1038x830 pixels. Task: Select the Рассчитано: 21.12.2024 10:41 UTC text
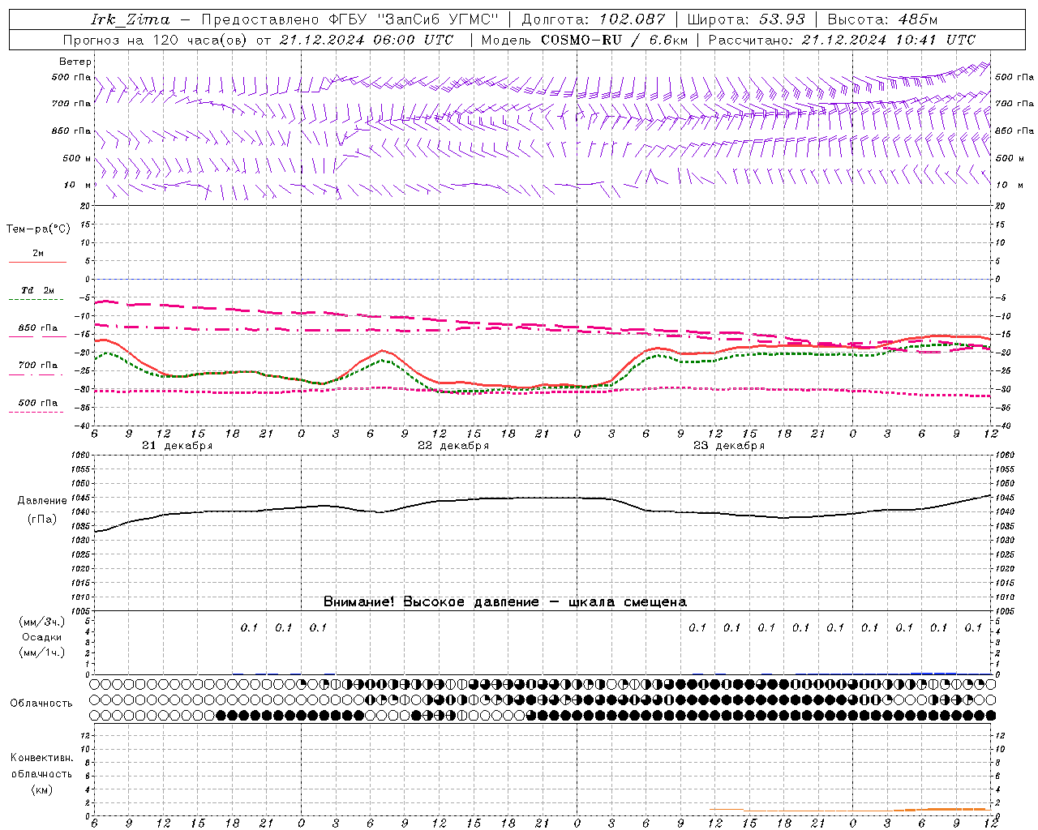pos(842,40)
